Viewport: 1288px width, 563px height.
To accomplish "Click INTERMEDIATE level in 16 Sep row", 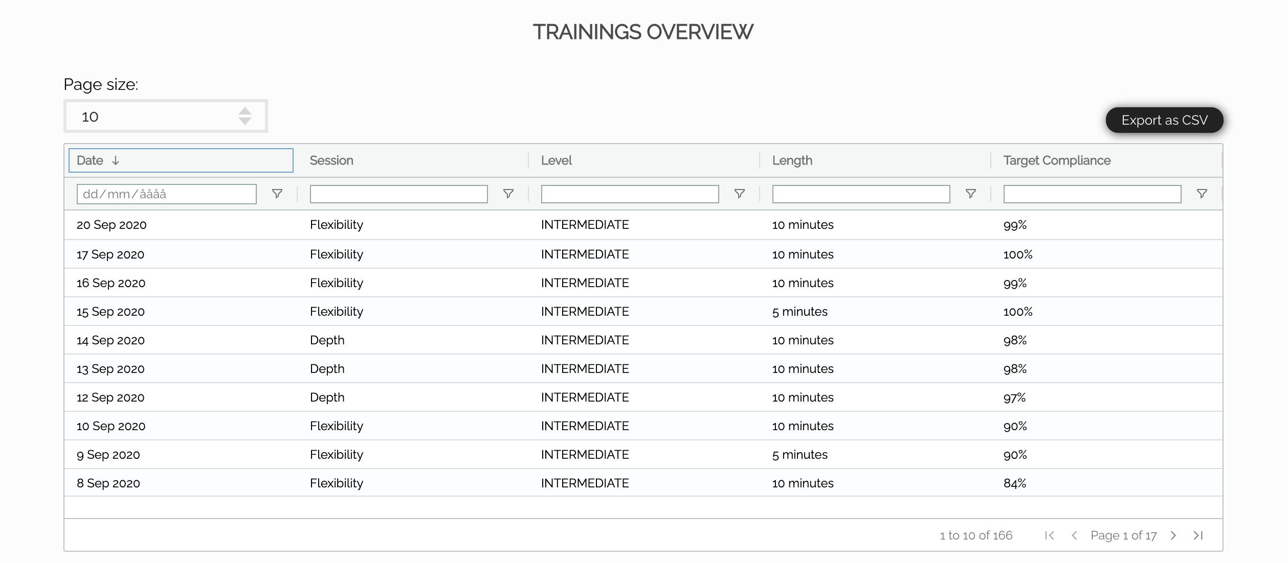I will [585, 283].
